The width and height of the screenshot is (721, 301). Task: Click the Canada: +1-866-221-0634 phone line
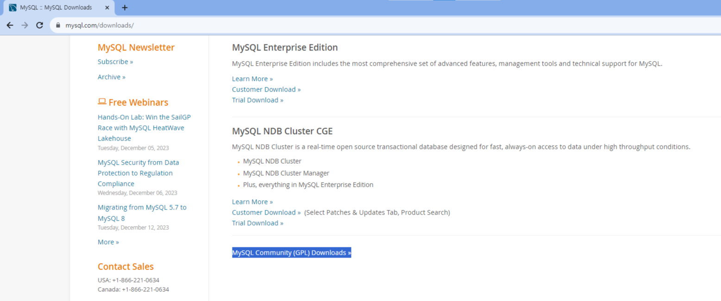point(133,289)
